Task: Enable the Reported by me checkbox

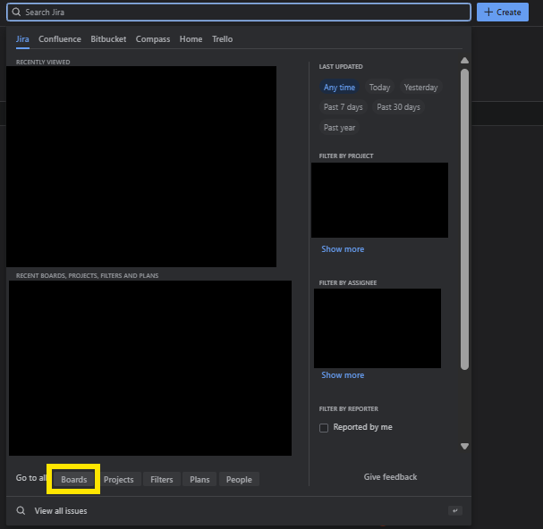Action: click(324, 428)
